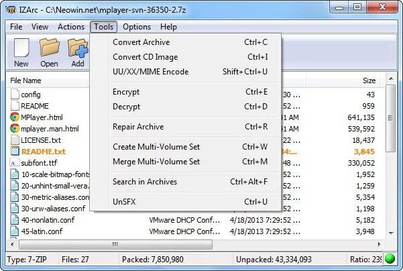This screenshot has height=271, width=403.
Task: Maximize the IZArc window
Action: click(x=357, y=7)
